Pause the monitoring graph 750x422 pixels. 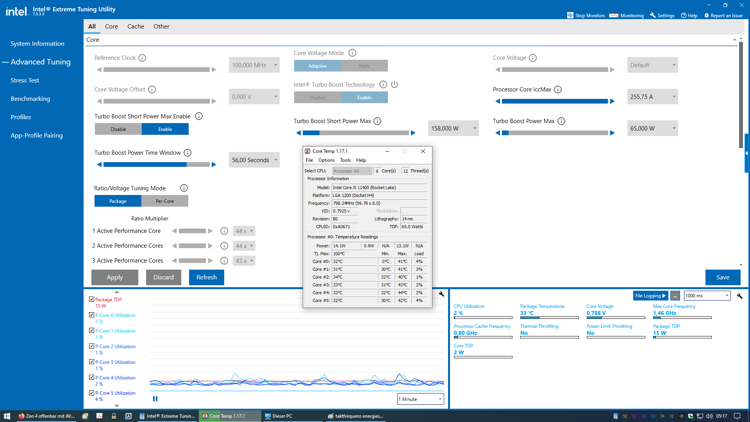[x=155, y=399]
